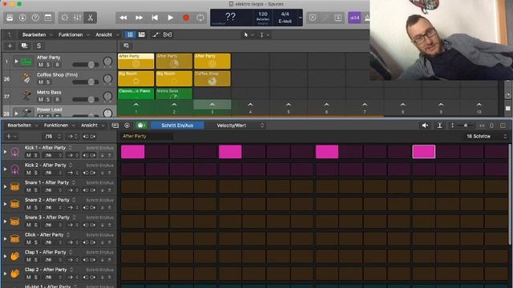Open the Inspector info button
This screenshot has width=513, height=288.
pos(22,18)
